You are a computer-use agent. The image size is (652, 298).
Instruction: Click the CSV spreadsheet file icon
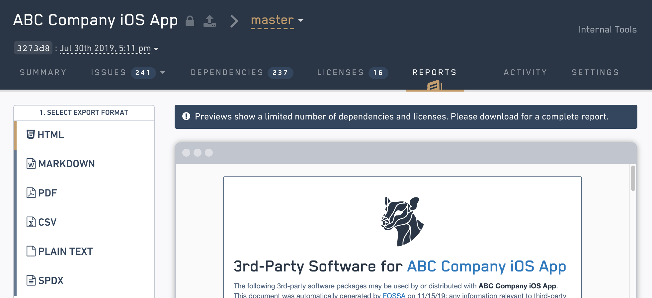31,222
